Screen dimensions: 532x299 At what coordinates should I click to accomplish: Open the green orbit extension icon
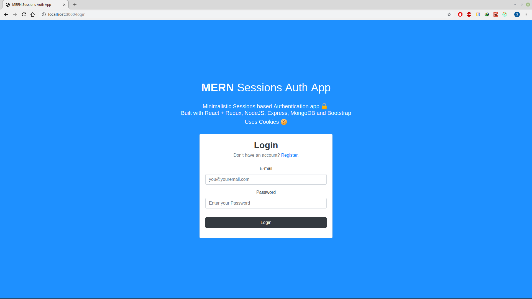tap(505, 14)
